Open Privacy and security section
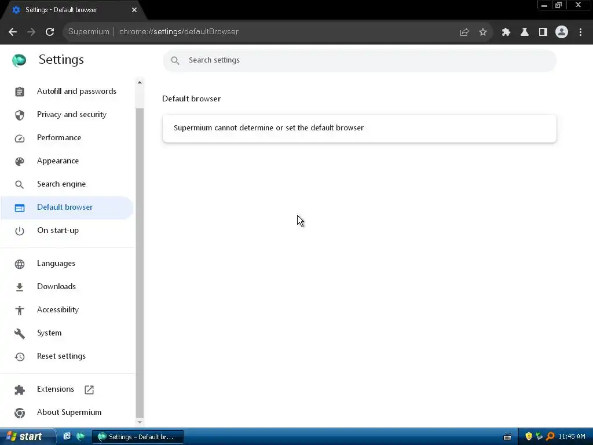Viewport: 593px width, 445px height. point(67,114)
